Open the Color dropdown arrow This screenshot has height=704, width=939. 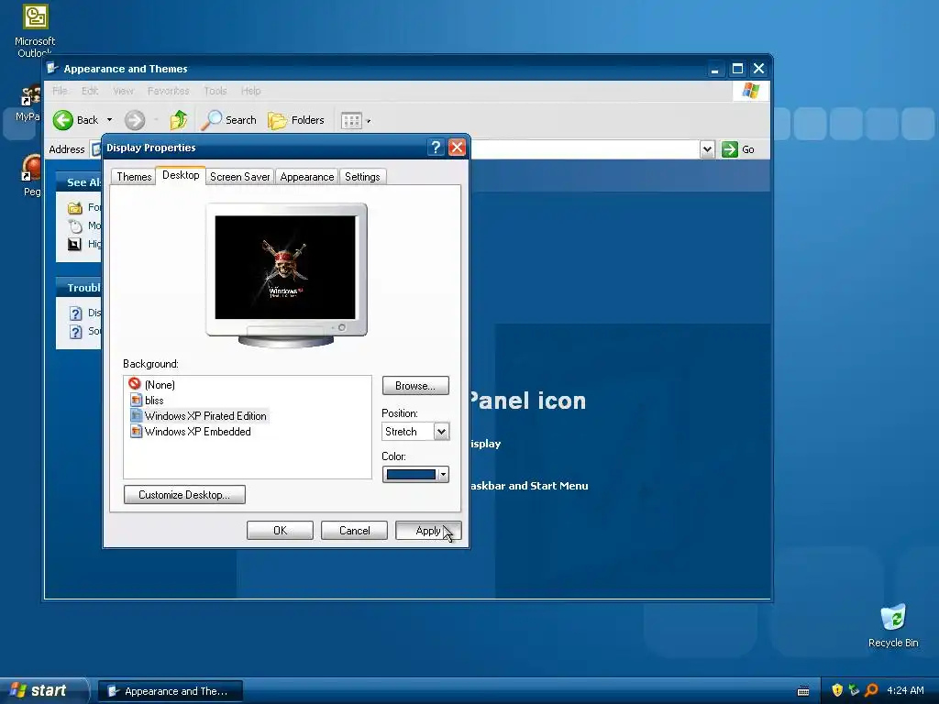(x=443, y=475)
